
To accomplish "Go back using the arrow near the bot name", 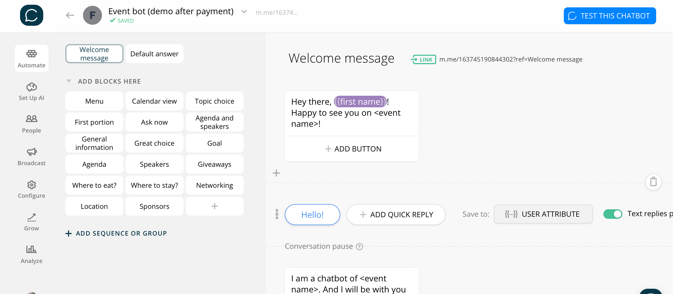I will (70, 15).
